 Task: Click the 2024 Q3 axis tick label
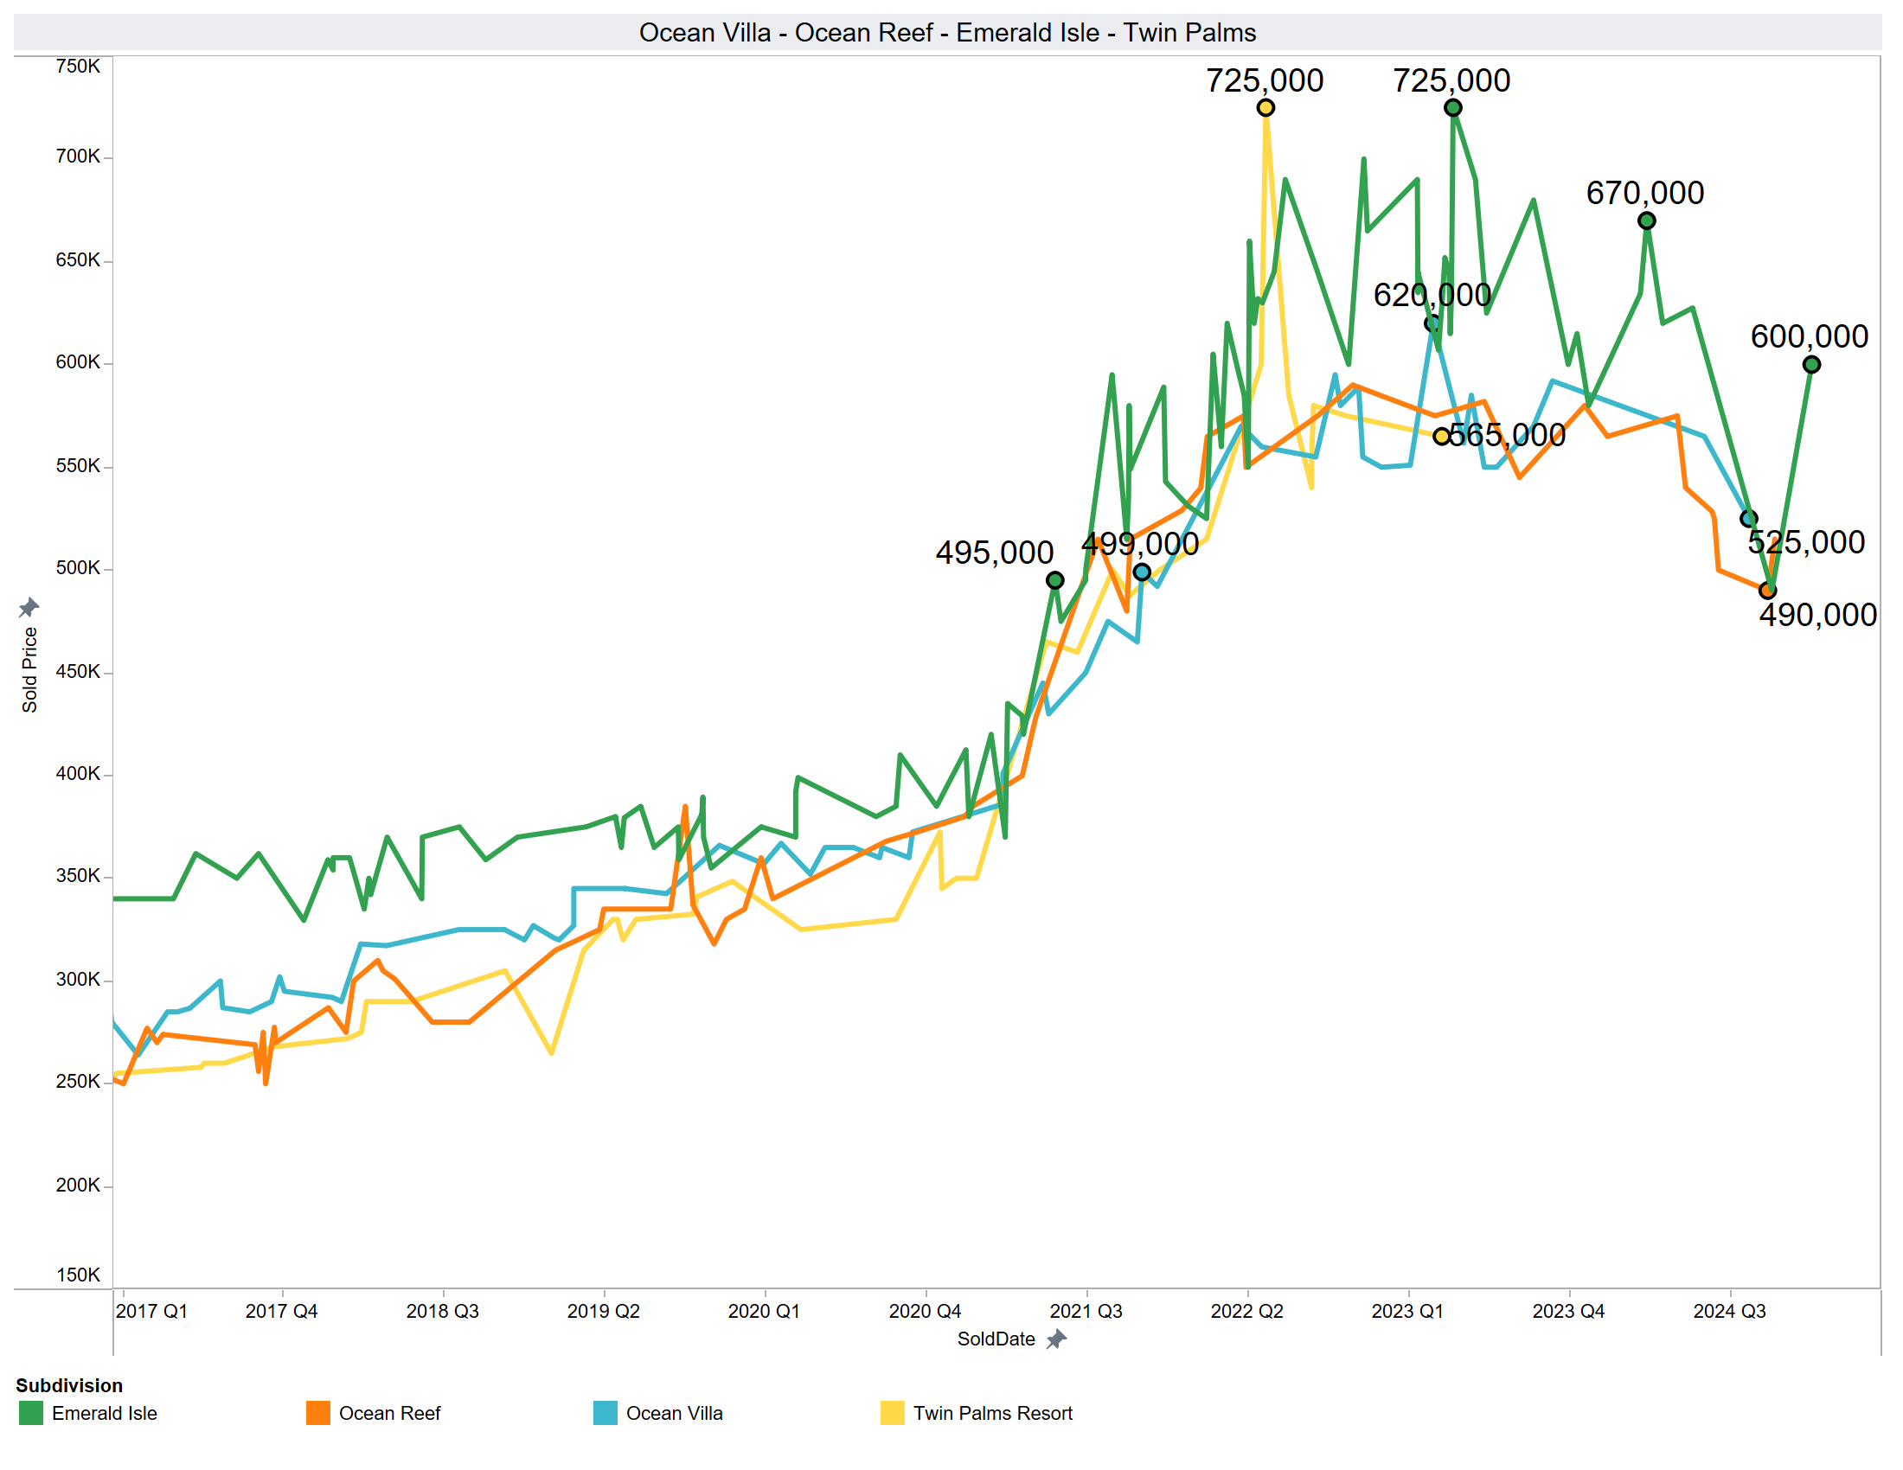1731,1312
